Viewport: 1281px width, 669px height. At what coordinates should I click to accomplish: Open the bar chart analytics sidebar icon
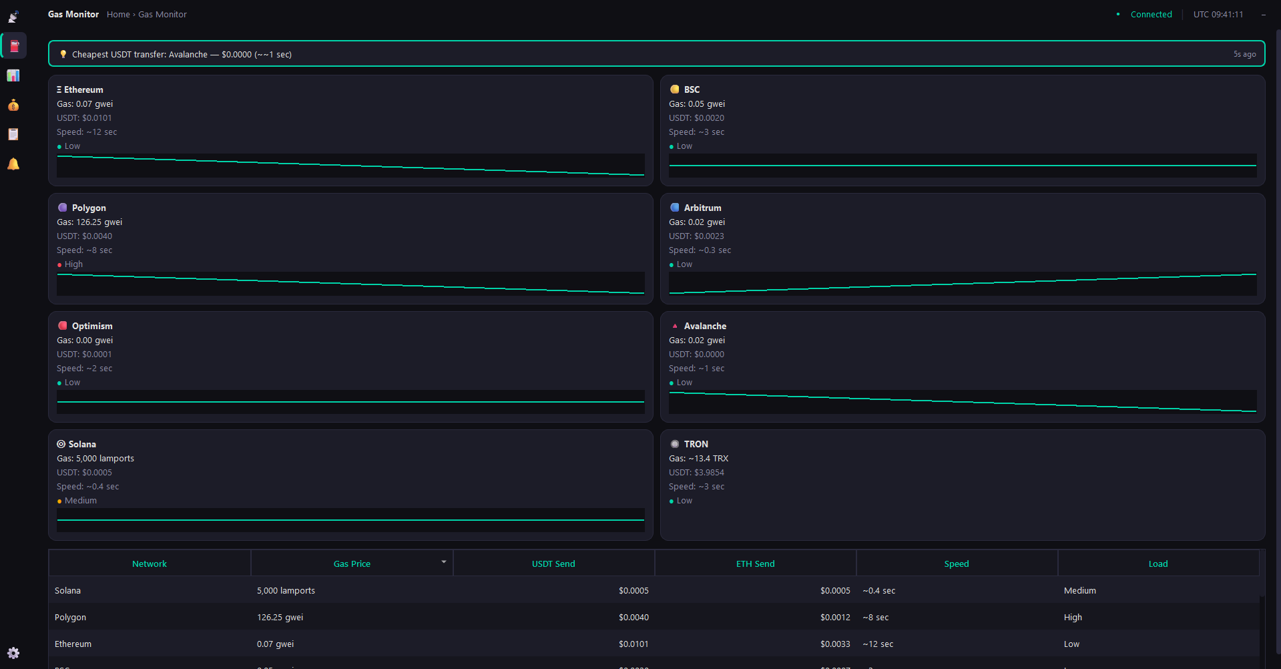pos(13,75)
